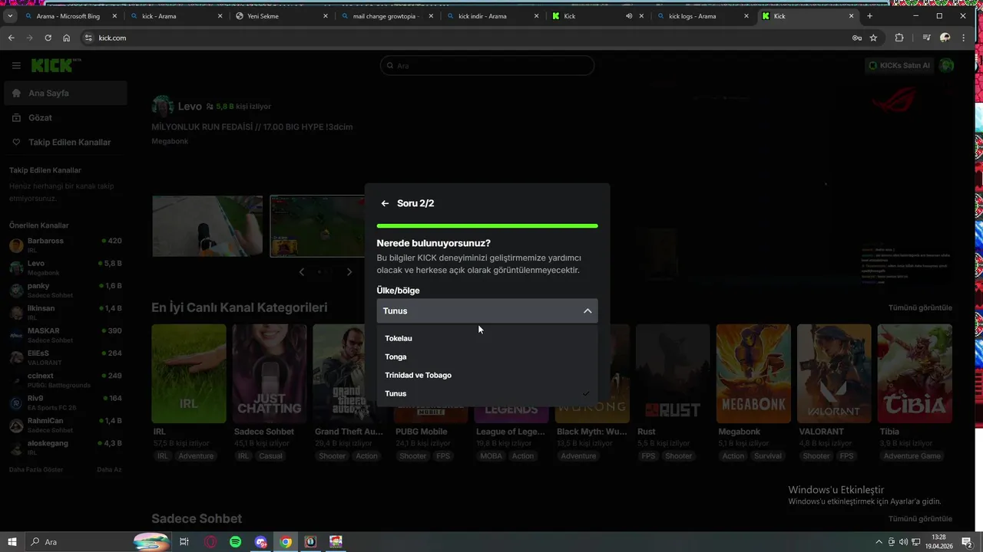Expand channels with Daha Fazla Göster
Image resolution: width=983 pixels, height=552 pixels.
click(36, 469)
